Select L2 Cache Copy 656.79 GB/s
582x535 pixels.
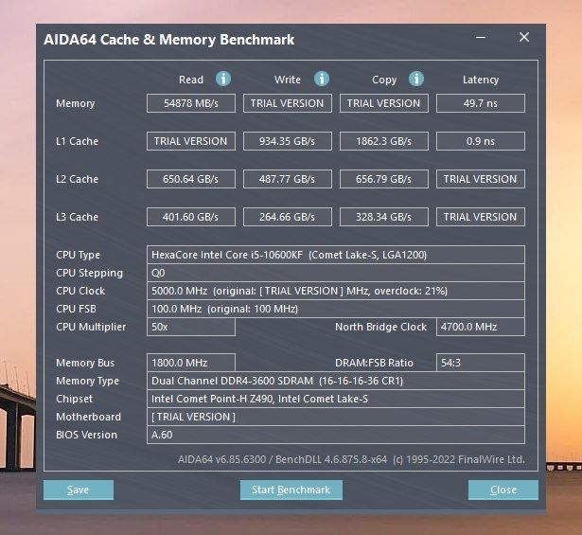point(384,179)
